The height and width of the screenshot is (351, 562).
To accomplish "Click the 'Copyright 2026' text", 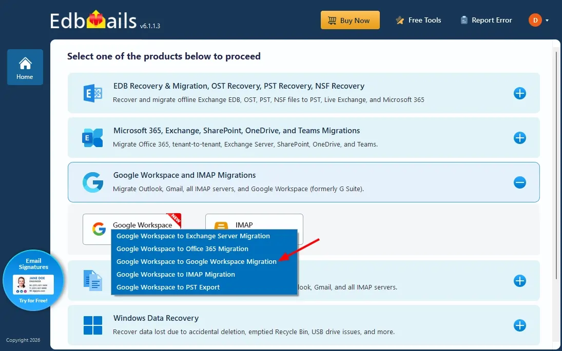I will (23, 340).
